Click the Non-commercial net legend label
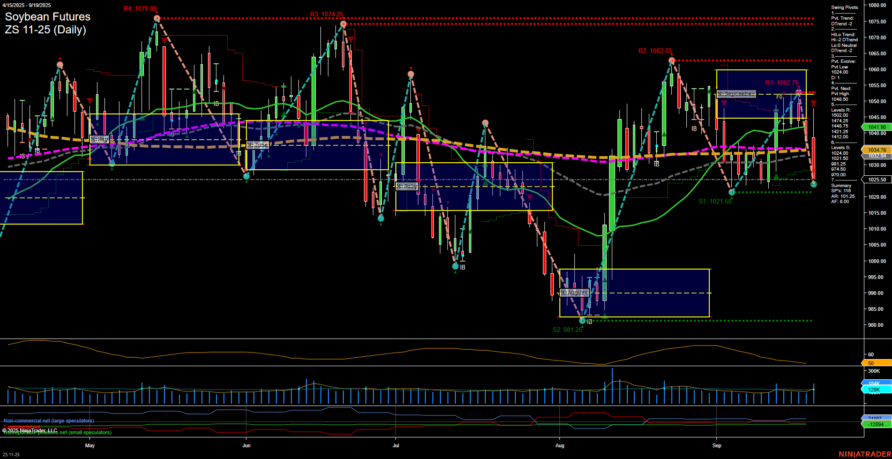 (48, 421)
